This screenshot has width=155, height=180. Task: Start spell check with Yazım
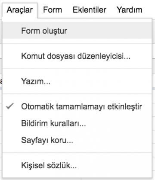coord(77,81)
